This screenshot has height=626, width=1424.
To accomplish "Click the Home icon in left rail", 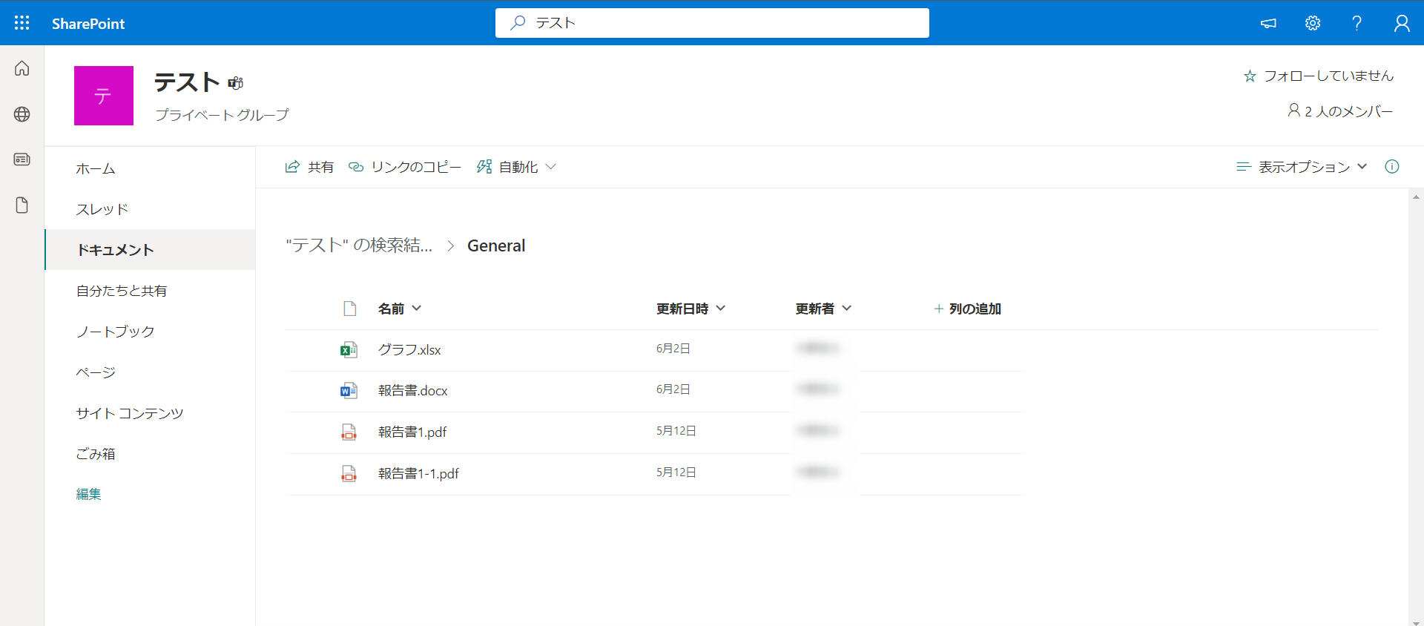I will (22, 68).
